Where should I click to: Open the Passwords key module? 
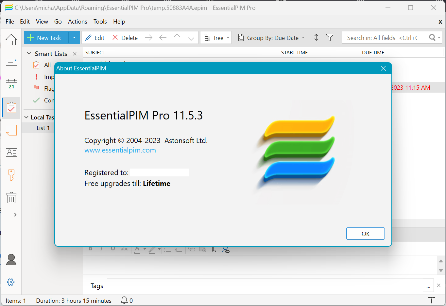click(x=11, y=175)
